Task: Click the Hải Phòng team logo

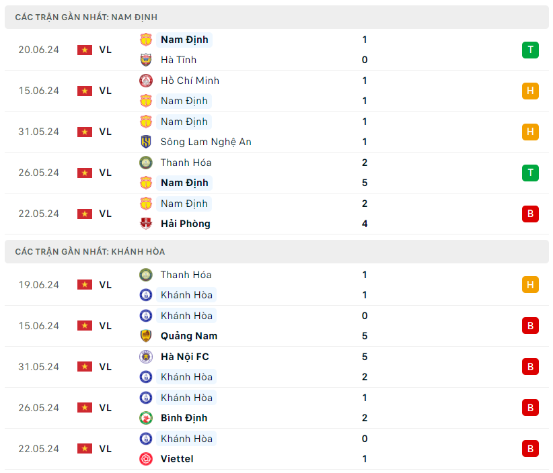Action: (x=146, y=224)
